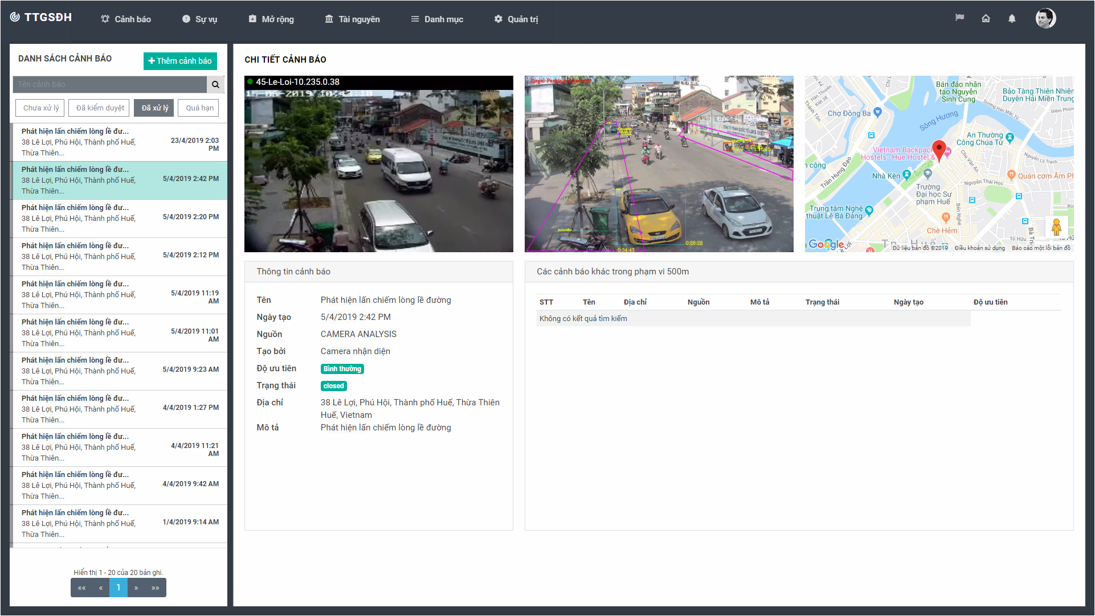1095x616 pixels.
Task: Click the home icon in header
Action: click(986, 18)
